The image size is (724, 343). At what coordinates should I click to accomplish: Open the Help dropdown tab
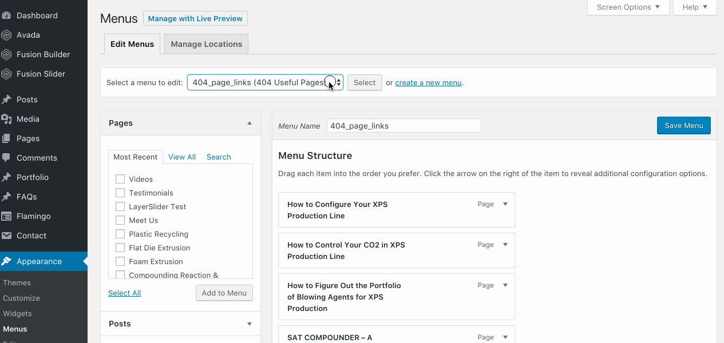695,7
